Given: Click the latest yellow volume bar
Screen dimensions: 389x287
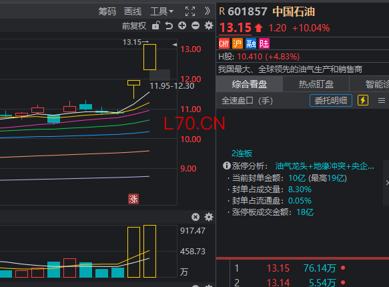Looking at the screenshot, I should pos(150,251).
